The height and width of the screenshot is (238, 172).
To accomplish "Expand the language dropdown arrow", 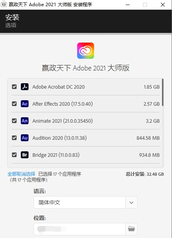I will point(132,202).
